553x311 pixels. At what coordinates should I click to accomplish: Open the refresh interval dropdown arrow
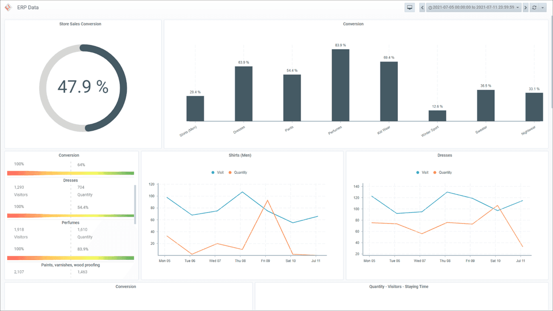click(543, 7)
